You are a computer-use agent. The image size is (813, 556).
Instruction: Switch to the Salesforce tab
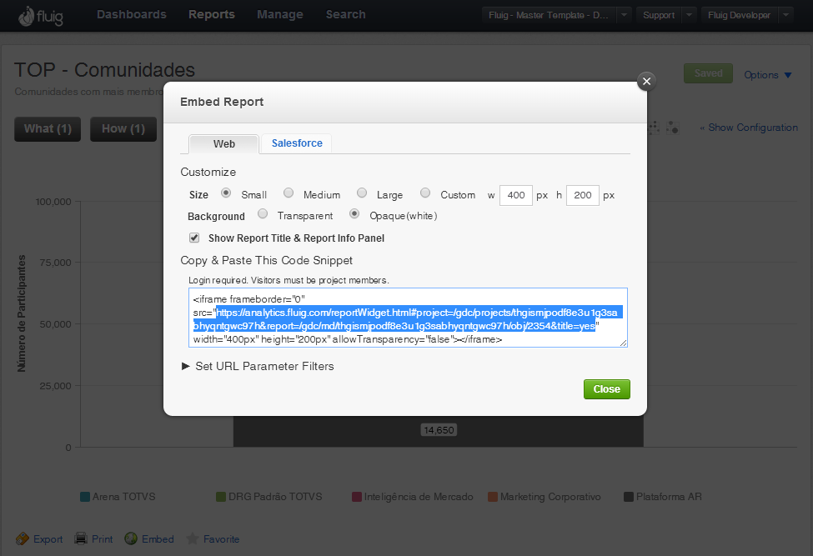(x=297, y=143)
